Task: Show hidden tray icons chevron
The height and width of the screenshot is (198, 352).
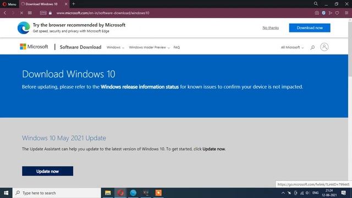Action: 283,193
